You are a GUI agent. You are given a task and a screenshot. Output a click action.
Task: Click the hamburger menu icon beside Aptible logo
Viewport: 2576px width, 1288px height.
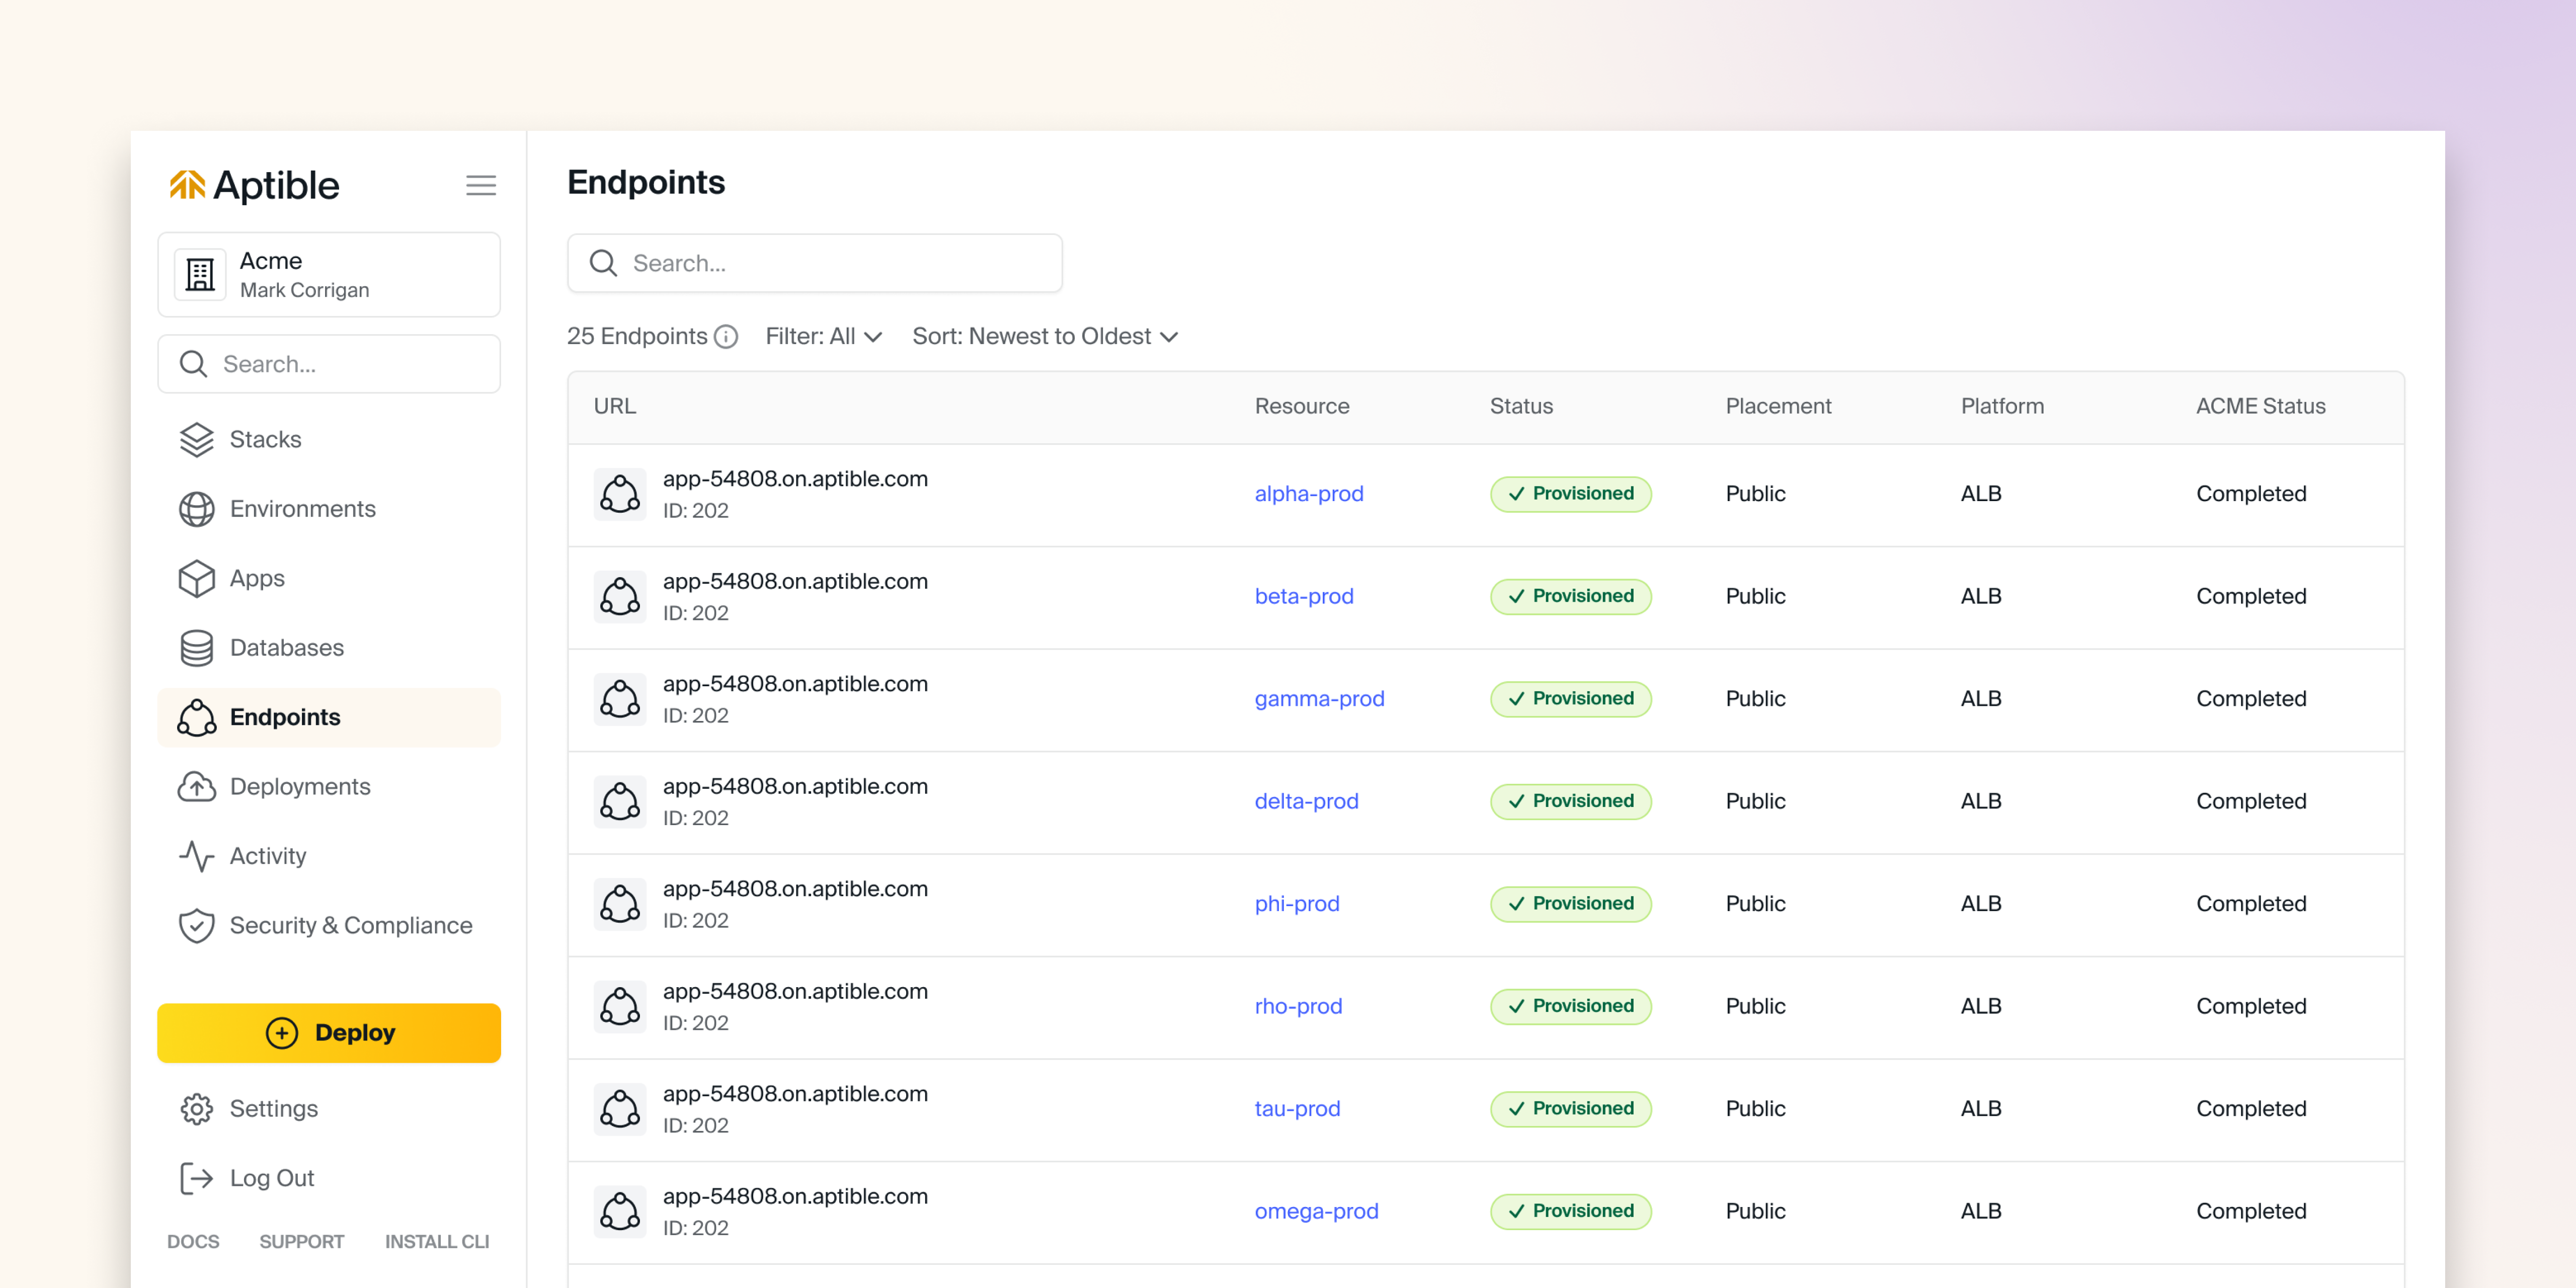point(481,185)
